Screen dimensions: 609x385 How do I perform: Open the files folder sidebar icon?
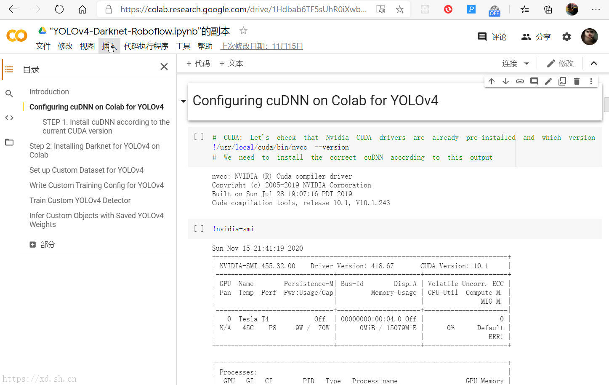(9, 142)
